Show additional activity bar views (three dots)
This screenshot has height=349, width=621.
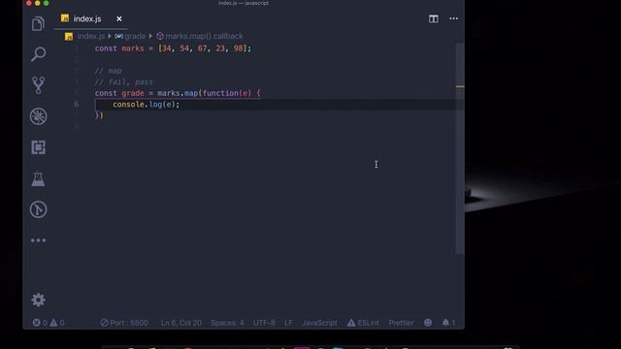[x=38, y=240]
